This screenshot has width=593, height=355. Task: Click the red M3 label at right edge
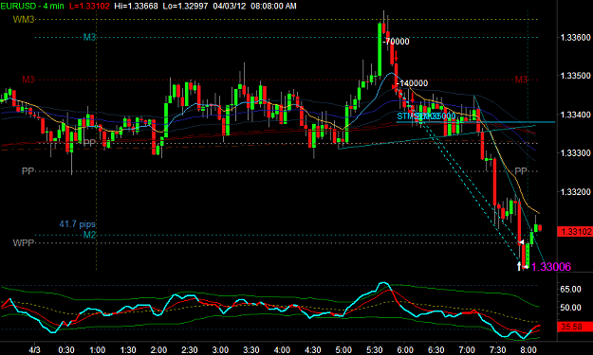click(521, 80)
